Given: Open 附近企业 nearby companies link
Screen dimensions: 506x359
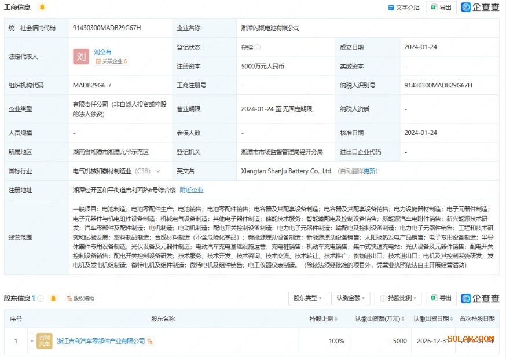Looking at the screenshot, I should point(191,190).
